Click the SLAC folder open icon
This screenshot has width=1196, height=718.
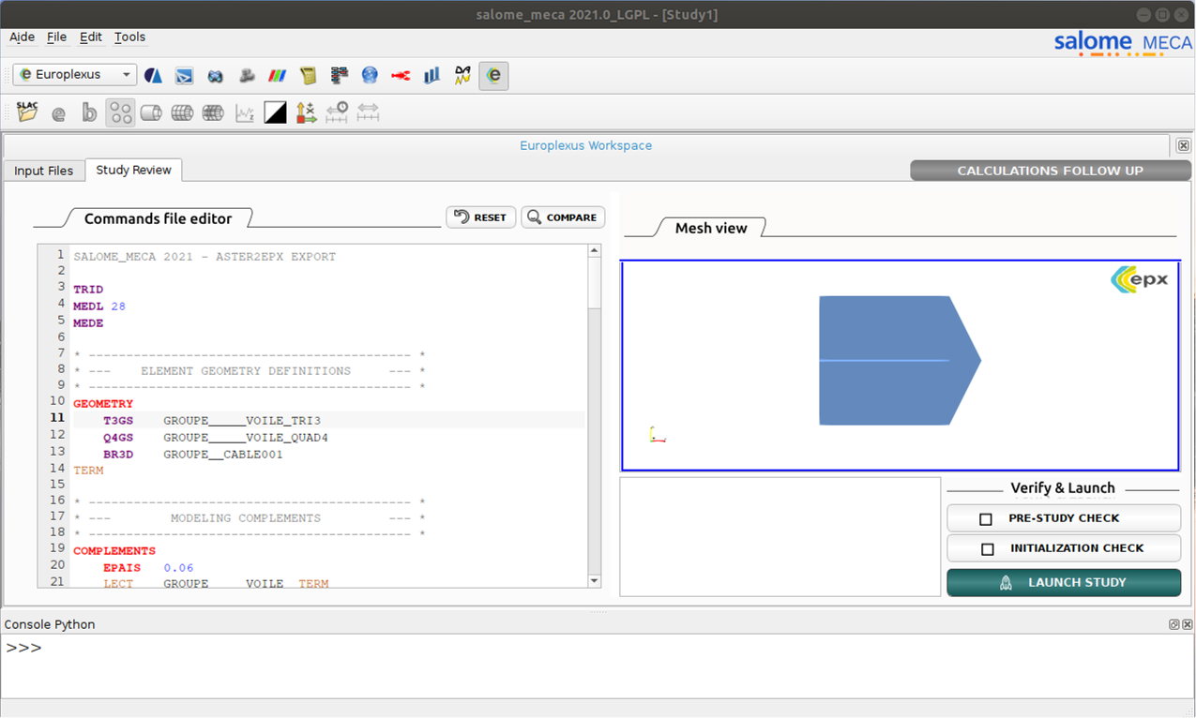27,112
